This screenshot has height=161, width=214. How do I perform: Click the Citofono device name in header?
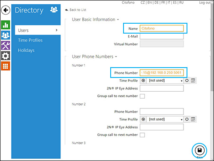point(128,3)
